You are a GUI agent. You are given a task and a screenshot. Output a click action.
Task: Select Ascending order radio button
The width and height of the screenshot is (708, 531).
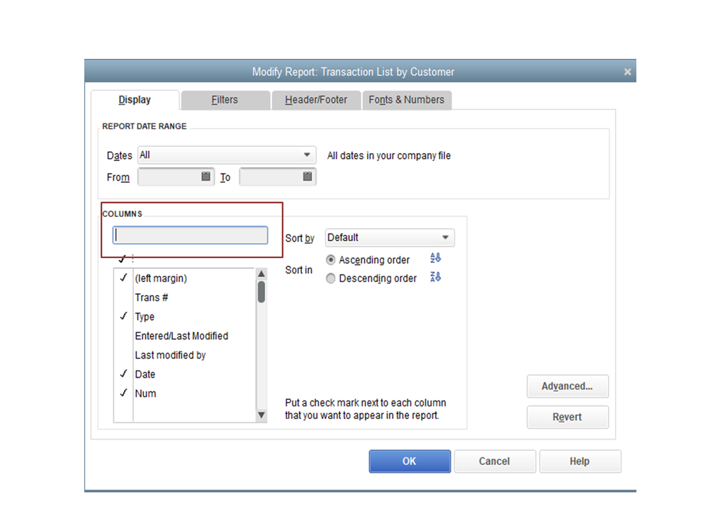[330, 260]
